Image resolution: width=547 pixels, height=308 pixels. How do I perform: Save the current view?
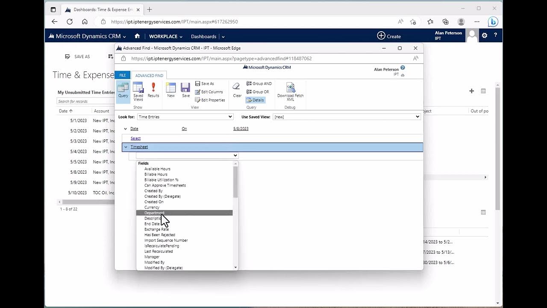tap(185, 90)
